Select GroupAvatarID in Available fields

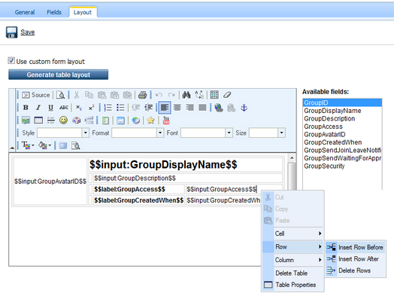tap(342, 134)
